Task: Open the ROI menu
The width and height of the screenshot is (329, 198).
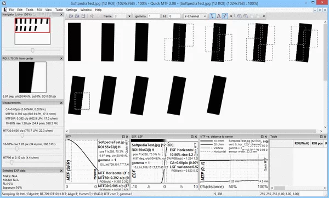Action: tap(39, 10)
